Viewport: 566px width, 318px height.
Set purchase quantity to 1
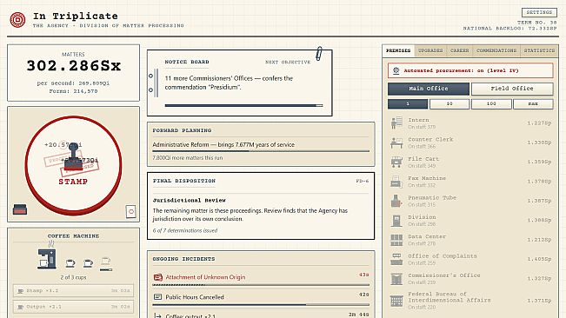coord(408,104)
